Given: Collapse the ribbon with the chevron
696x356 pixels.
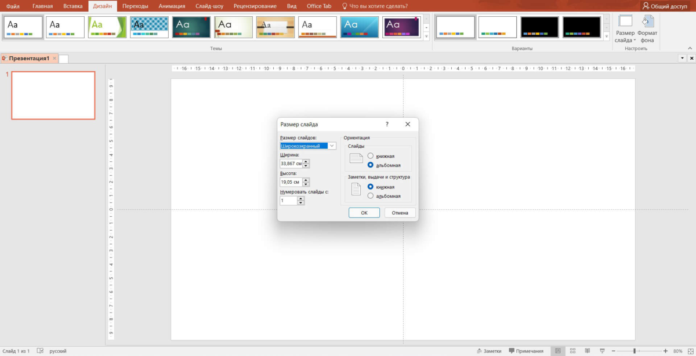Looking at the screenshot, I should click(x=690, y=48).
